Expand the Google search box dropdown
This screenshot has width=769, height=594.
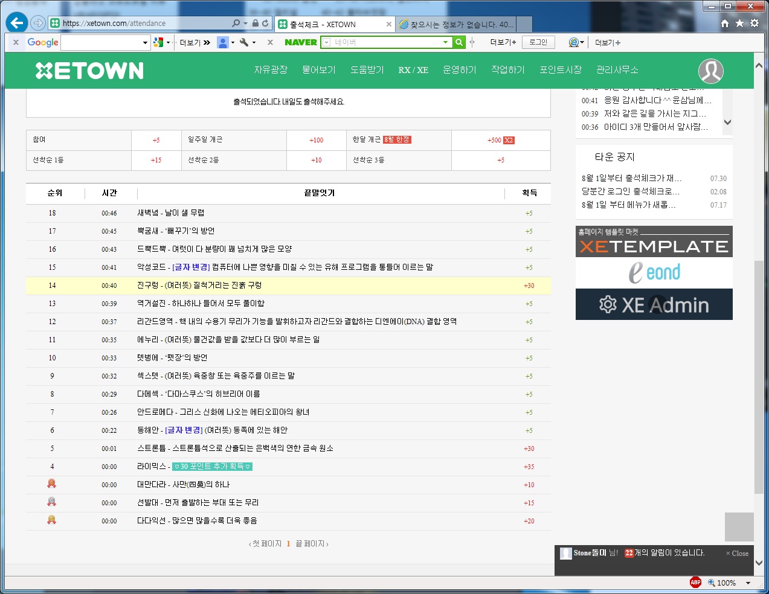click(x=145, y=43)
